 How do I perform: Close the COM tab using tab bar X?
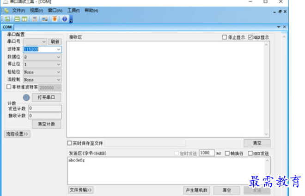284,27
